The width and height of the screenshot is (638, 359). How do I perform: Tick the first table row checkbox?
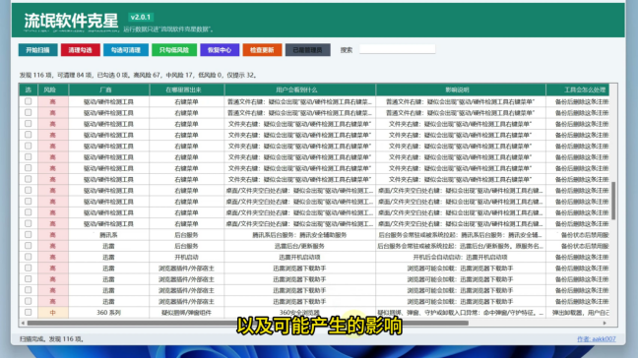(29, 101)
